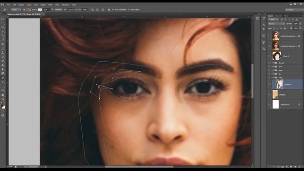Toggle visibility of third layer group
Viewport: 304px width, 171px height.
coord(269,70)
